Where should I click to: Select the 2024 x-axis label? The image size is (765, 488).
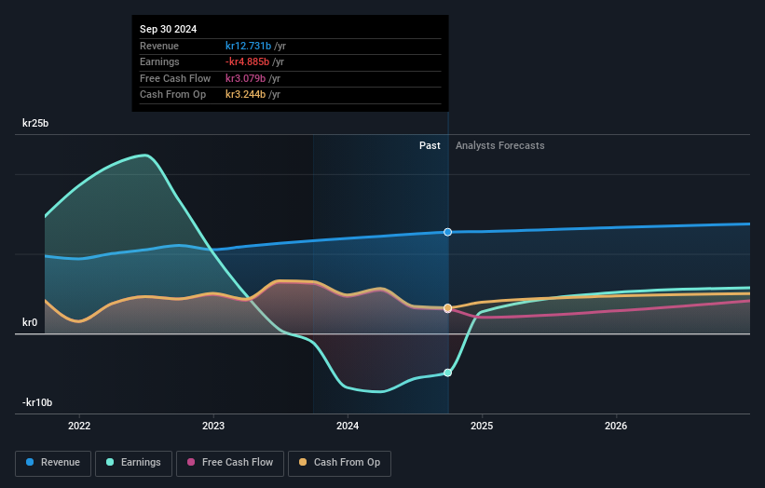coord(348,426)
